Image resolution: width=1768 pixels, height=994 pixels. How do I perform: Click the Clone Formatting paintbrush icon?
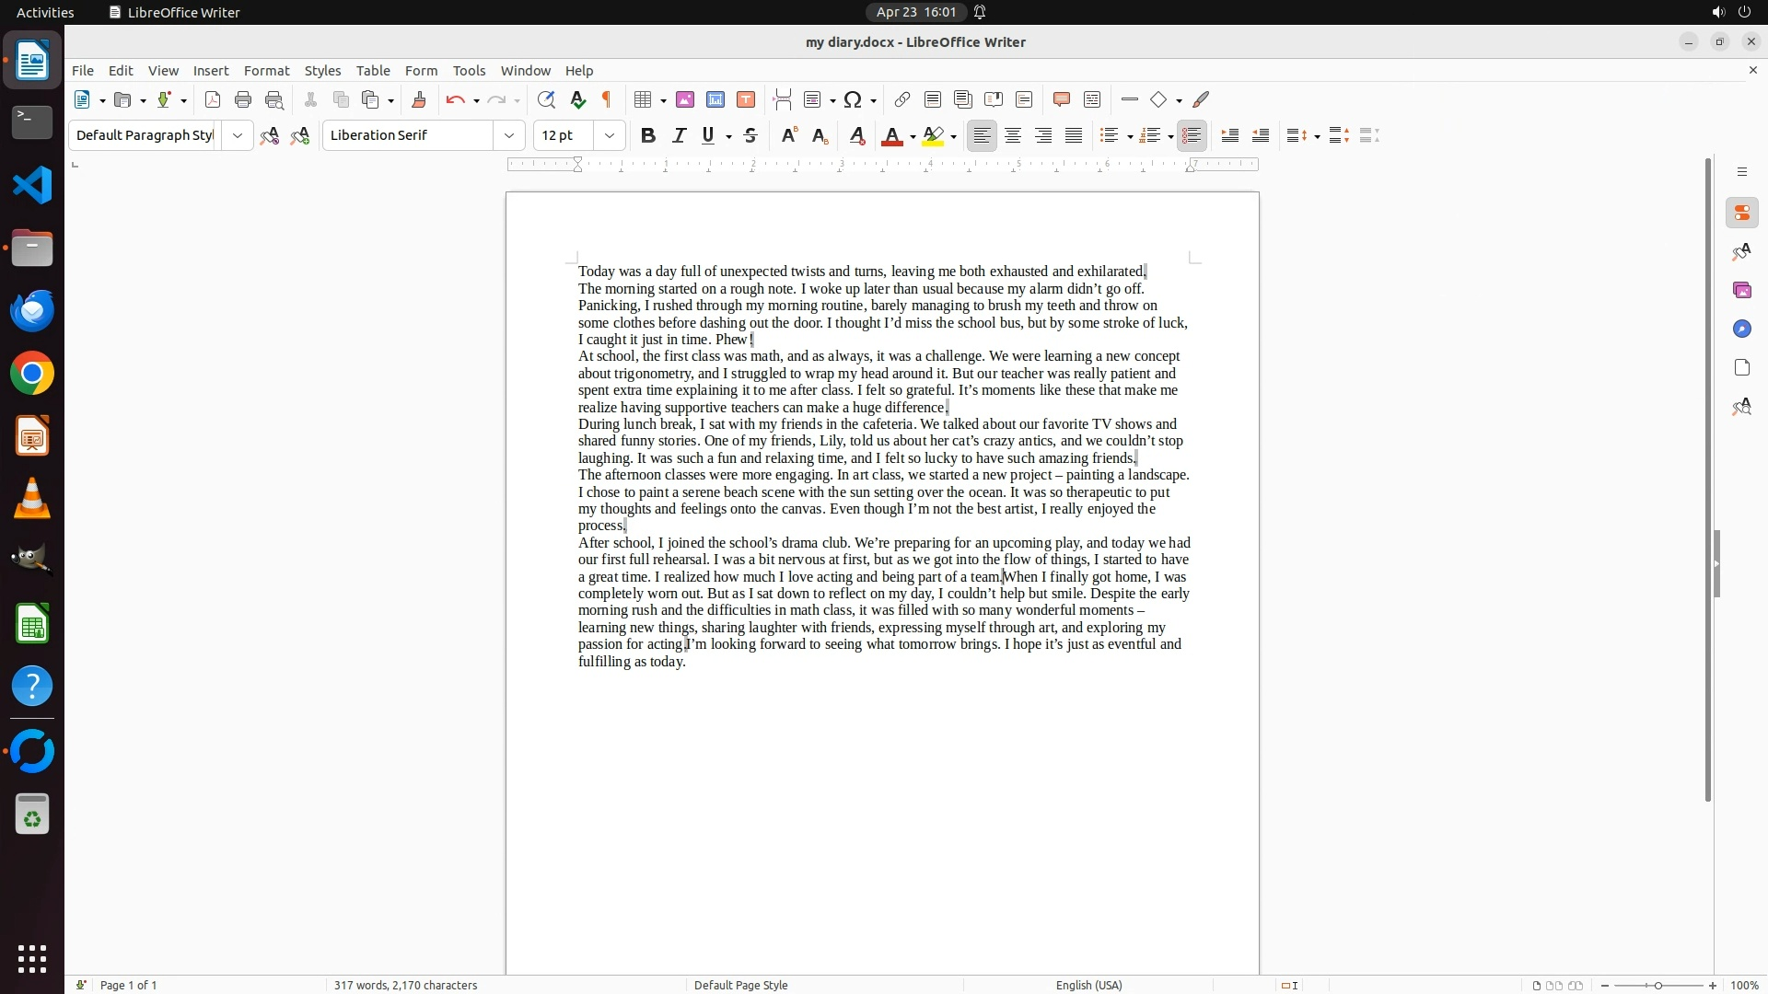(x=419, y=99)
